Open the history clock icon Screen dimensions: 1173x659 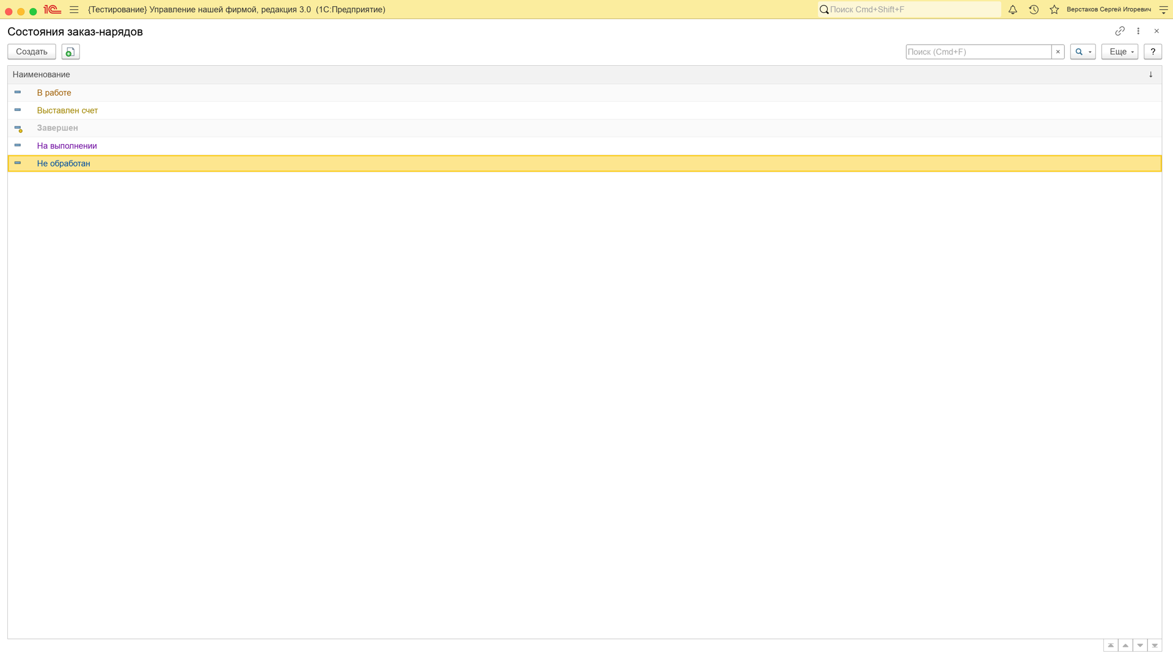(1034, 10)
